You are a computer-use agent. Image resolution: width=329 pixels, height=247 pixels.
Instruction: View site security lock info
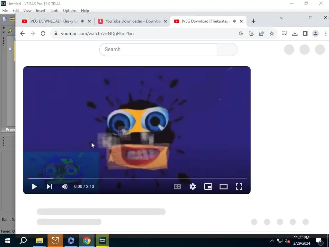click(x=56, y=33)
